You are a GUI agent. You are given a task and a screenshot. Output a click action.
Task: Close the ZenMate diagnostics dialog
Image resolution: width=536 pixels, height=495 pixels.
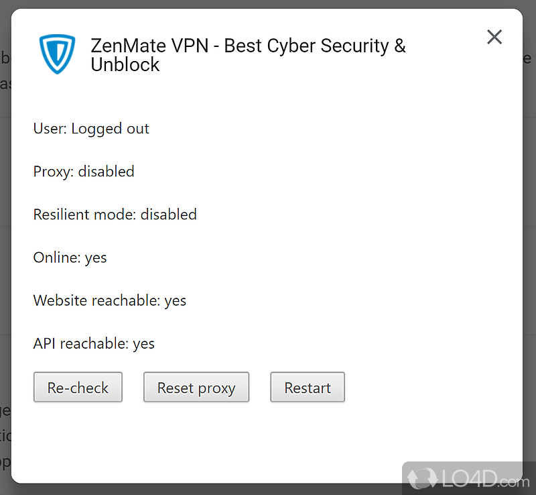(x=494, y=37)
